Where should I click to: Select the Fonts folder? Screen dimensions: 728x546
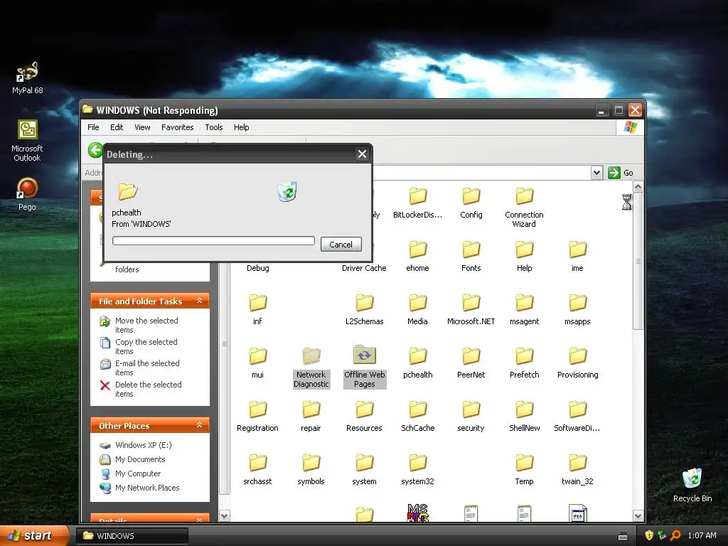471,256
